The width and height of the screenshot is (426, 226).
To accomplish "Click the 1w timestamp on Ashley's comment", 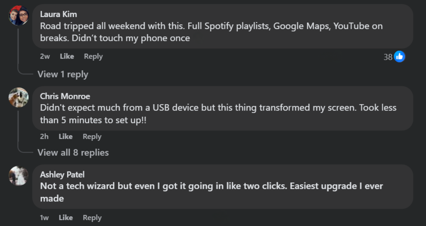I will click(x=44, y=218).
